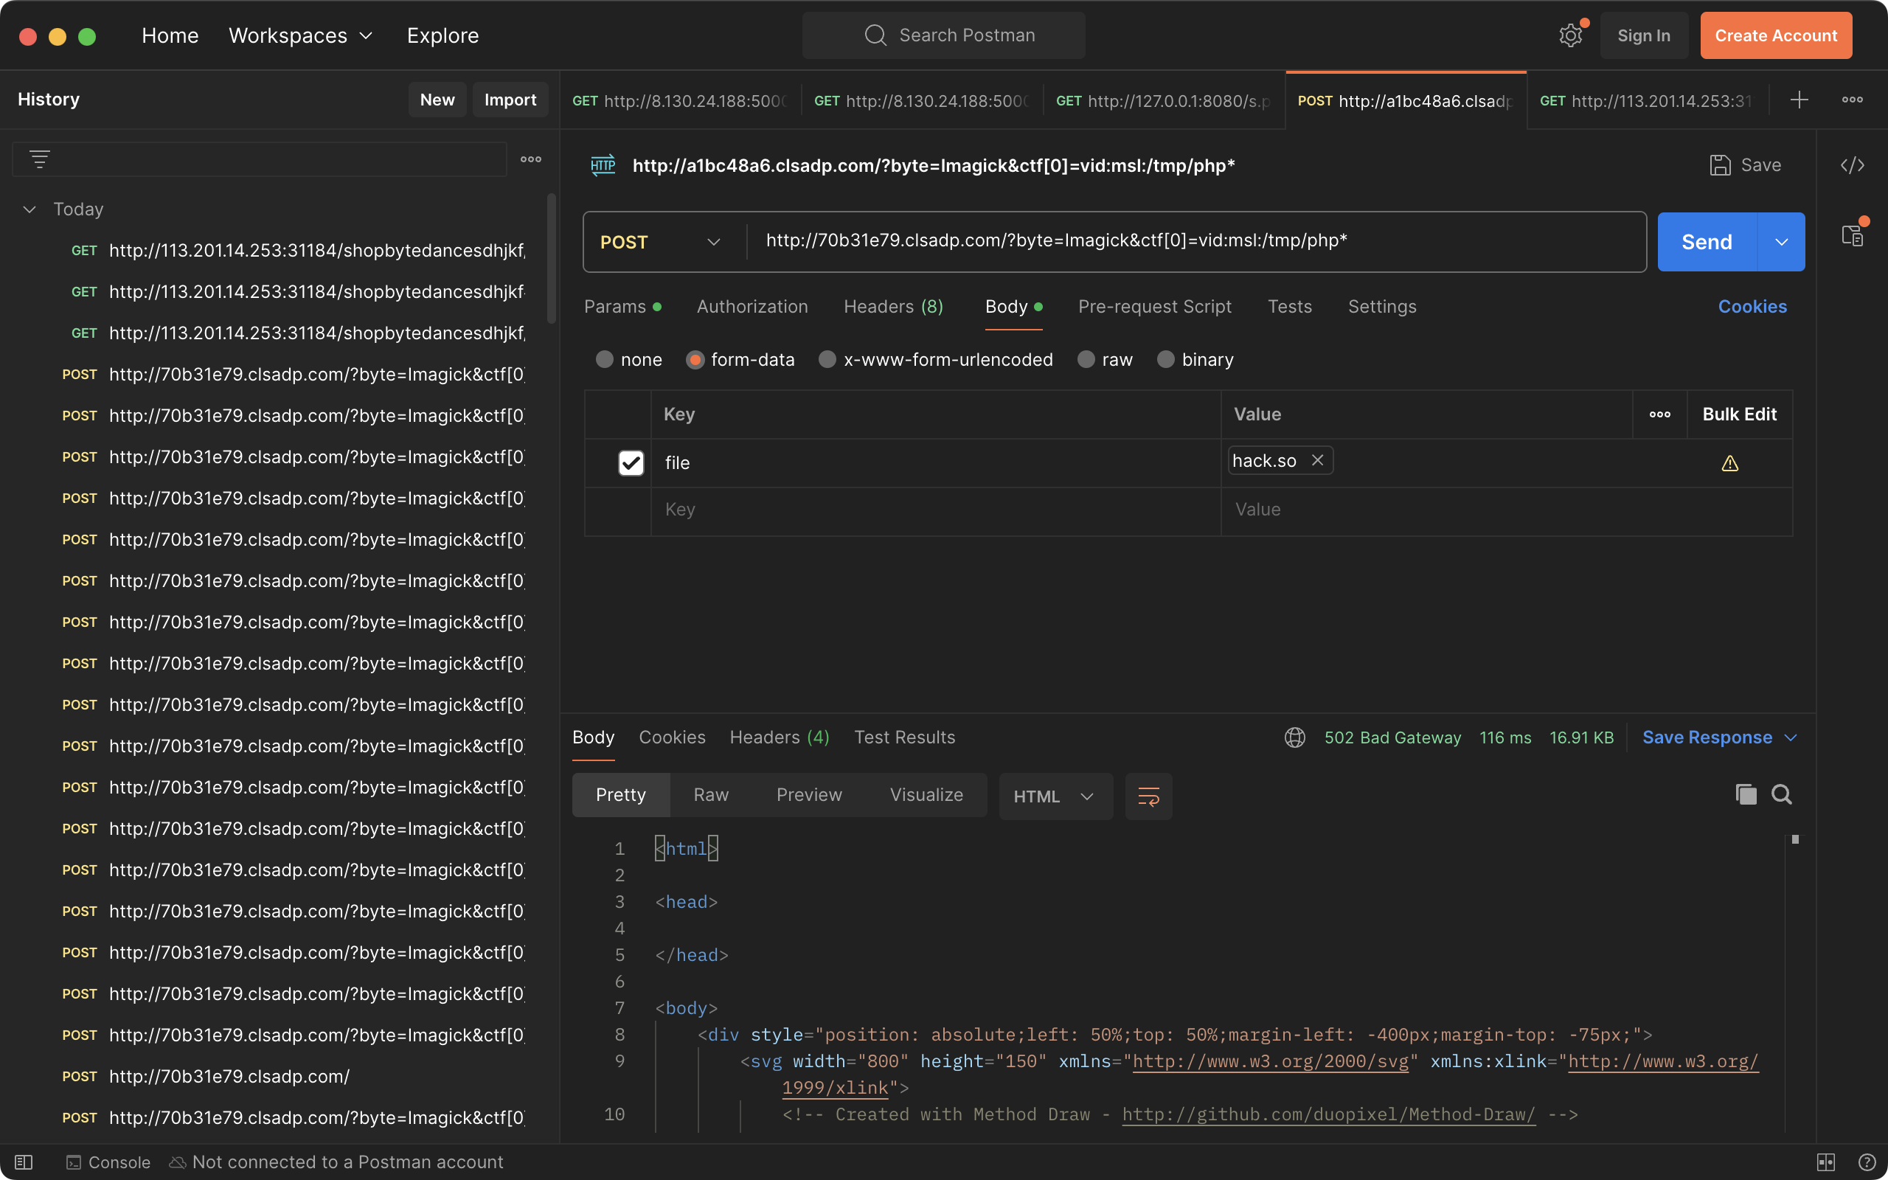
Task: Open response Headers (4) tab
Action: point(780,737)
